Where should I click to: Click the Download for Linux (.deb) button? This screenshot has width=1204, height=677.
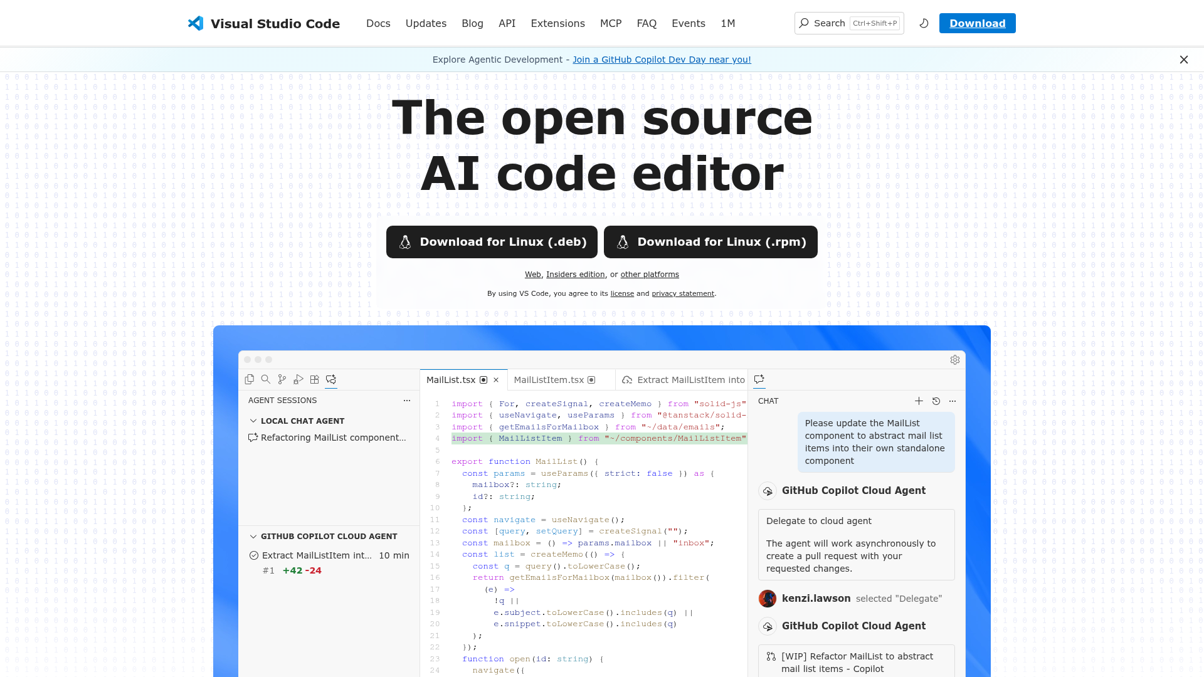[x=492, y=242]
